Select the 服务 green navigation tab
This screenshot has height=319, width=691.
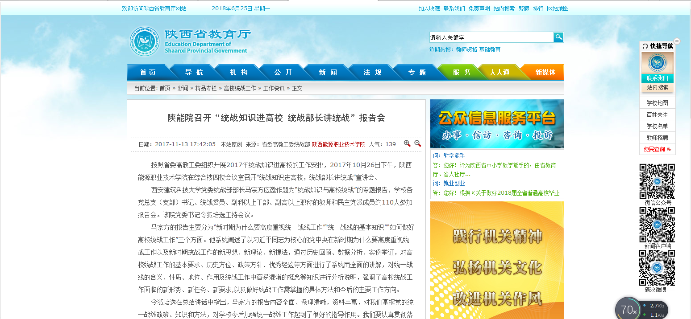pyautogui.click(x=462, y=72)
